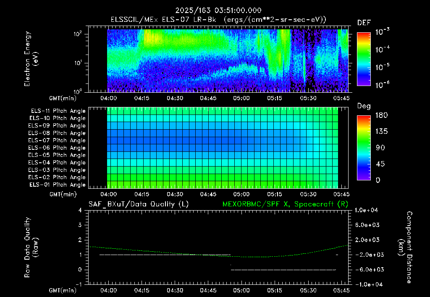
Task: Select the ELS-07 Pitch Angle row label
Action: [x=57, y=140]
